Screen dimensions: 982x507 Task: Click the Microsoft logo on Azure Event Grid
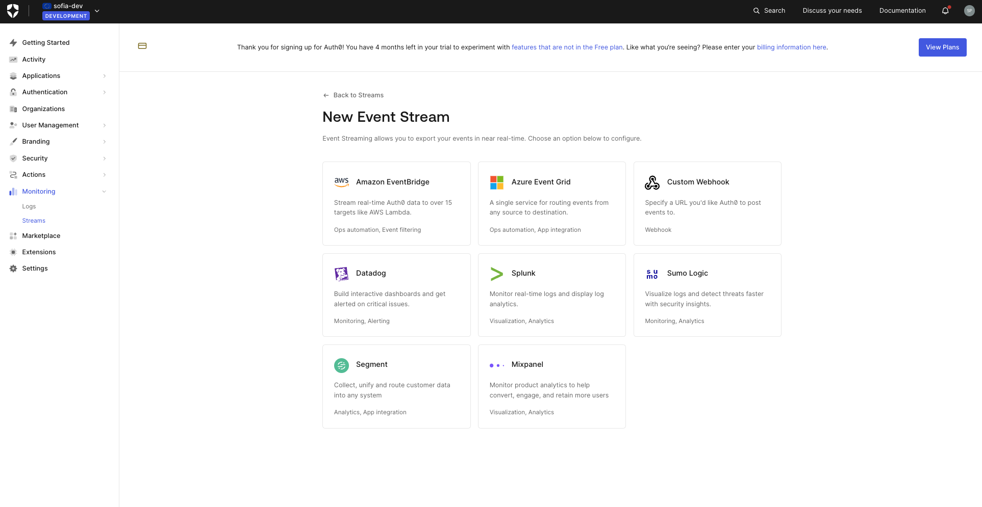point(497,182)
